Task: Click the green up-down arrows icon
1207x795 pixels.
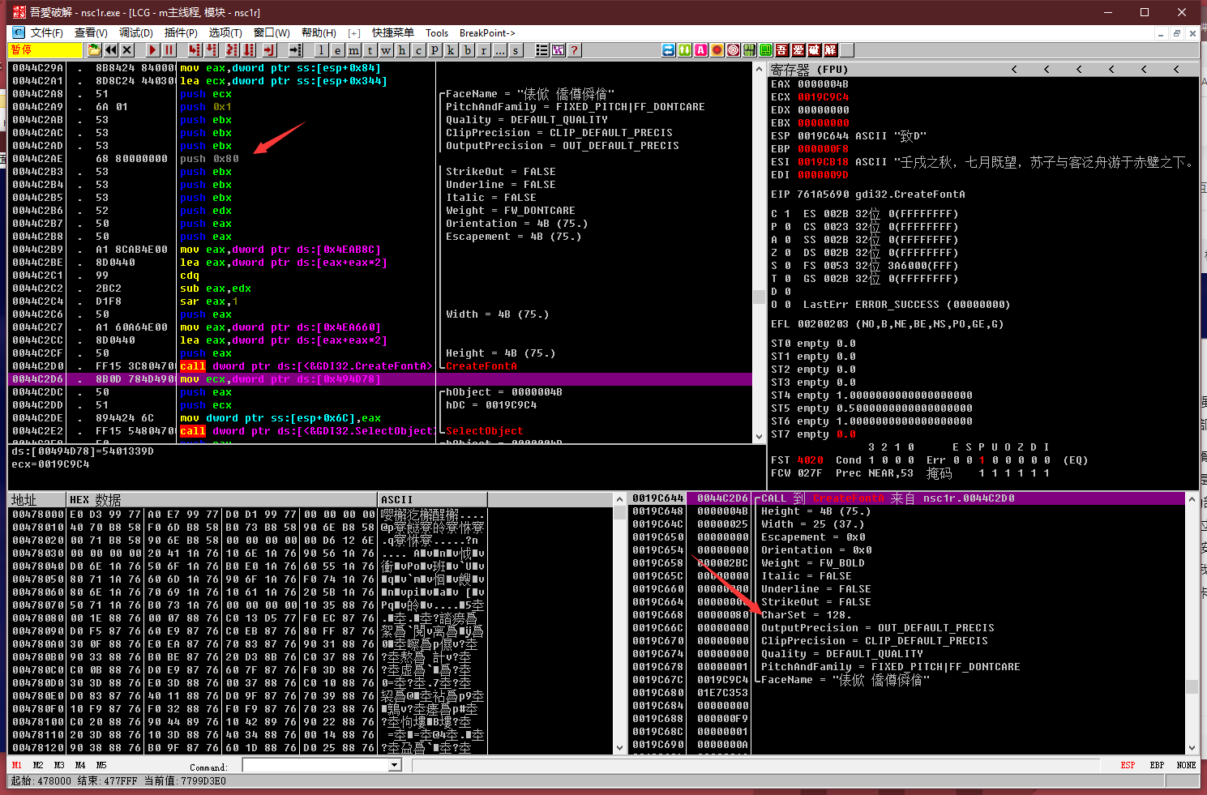Action: [685, 50]
